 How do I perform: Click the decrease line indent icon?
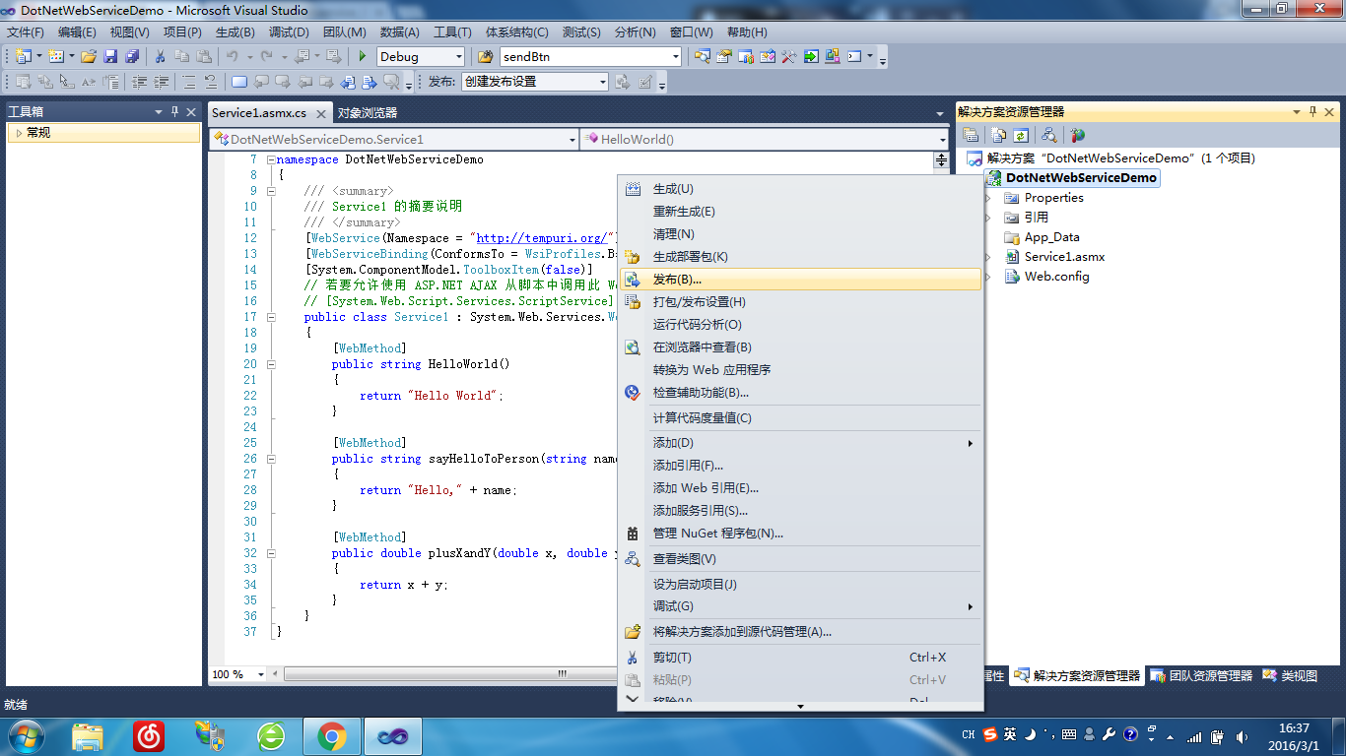140,82
